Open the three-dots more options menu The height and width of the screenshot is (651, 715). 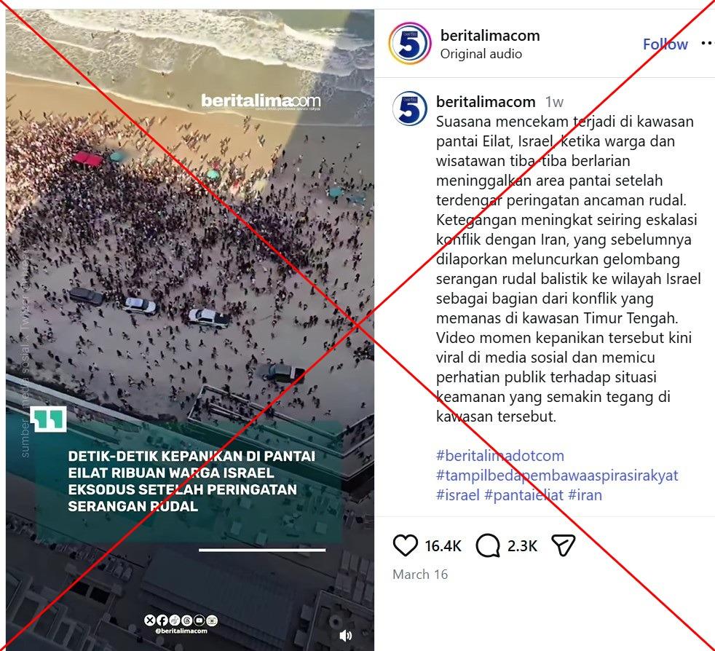(707, 43)
